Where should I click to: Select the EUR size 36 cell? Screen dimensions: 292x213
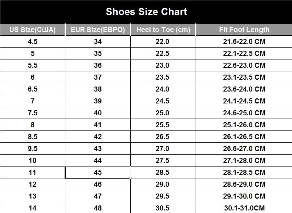tap(98, 65)
